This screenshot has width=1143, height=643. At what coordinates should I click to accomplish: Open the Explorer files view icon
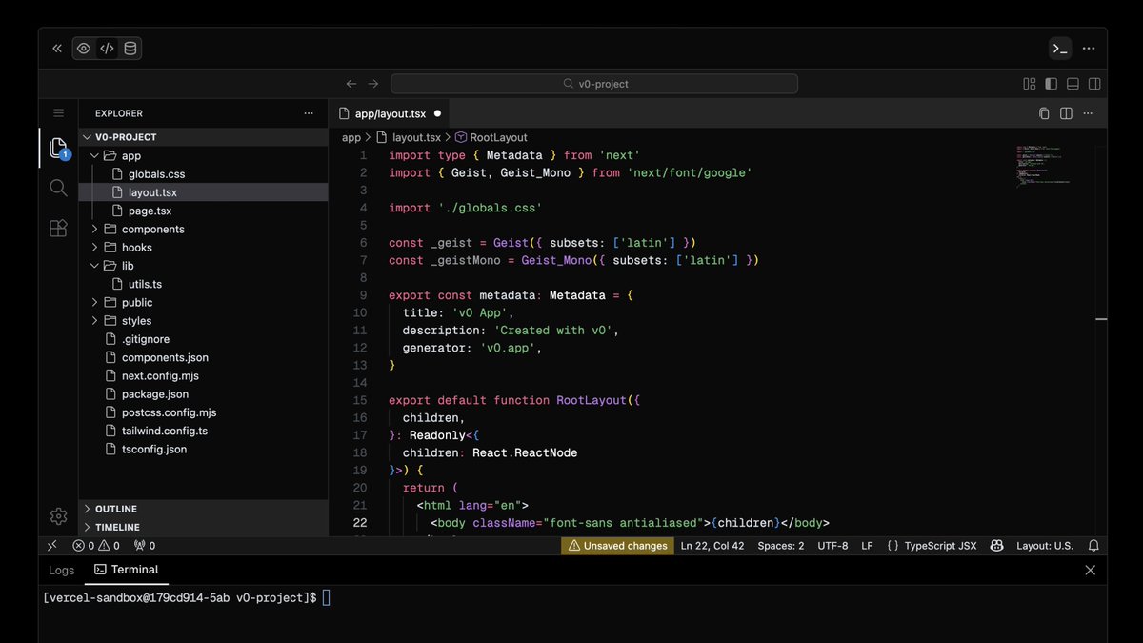[58, 149]
